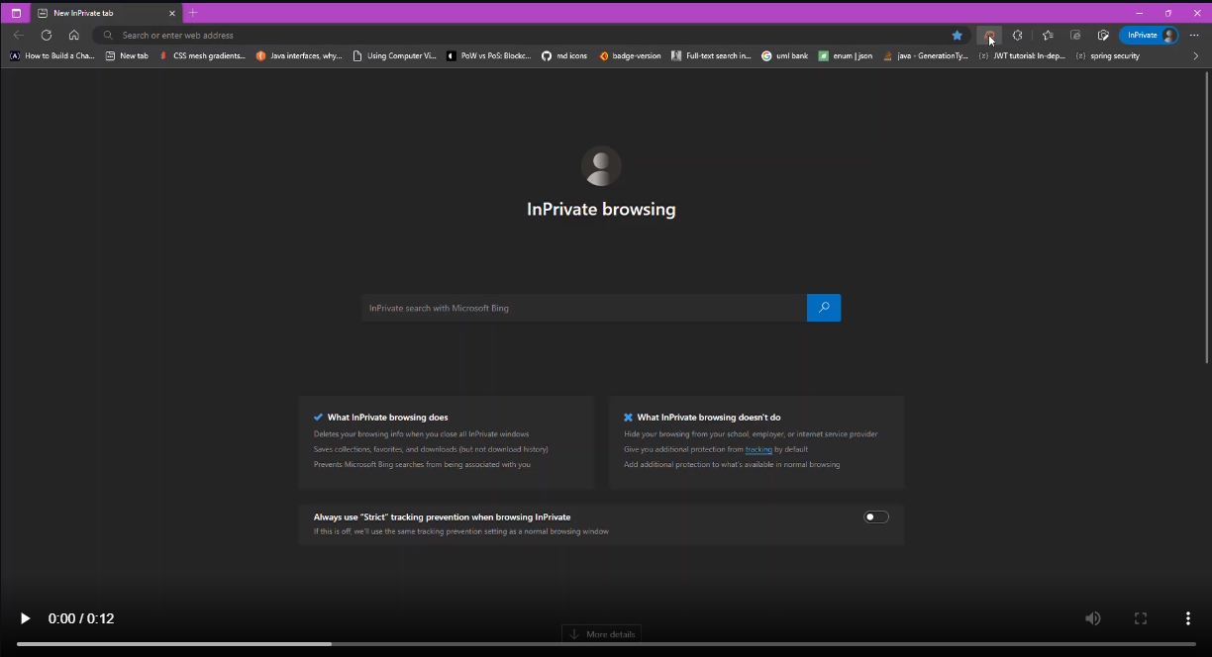Open the 'enum | json' bookmark
This screenshot has height=657, width=1212.
pyautogui.click(x=846, y=56)
